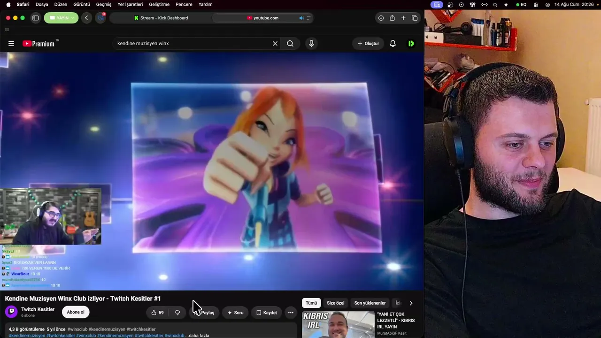601x338 pixels.
Task: Like the video with thumbs-up icon
Action: (x=158, y=313)
